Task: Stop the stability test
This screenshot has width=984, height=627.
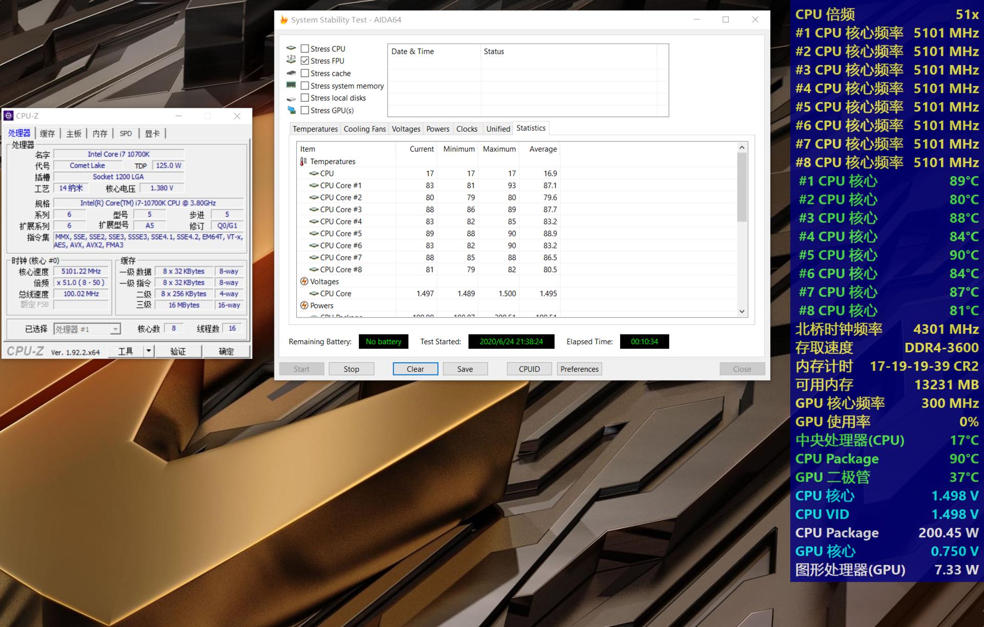Action: click(x=351, y=369)
